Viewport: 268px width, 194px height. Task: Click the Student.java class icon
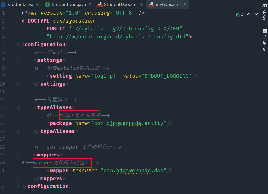3,5
